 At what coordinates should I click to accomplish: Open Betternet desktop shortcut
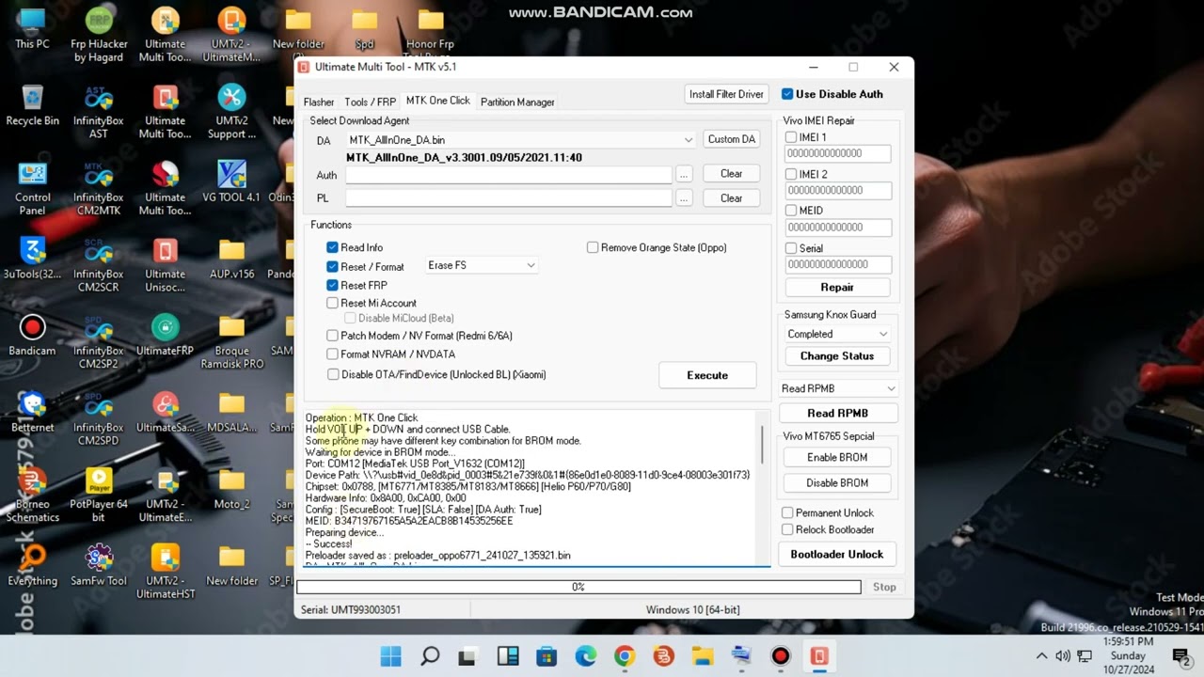(32, 413)
